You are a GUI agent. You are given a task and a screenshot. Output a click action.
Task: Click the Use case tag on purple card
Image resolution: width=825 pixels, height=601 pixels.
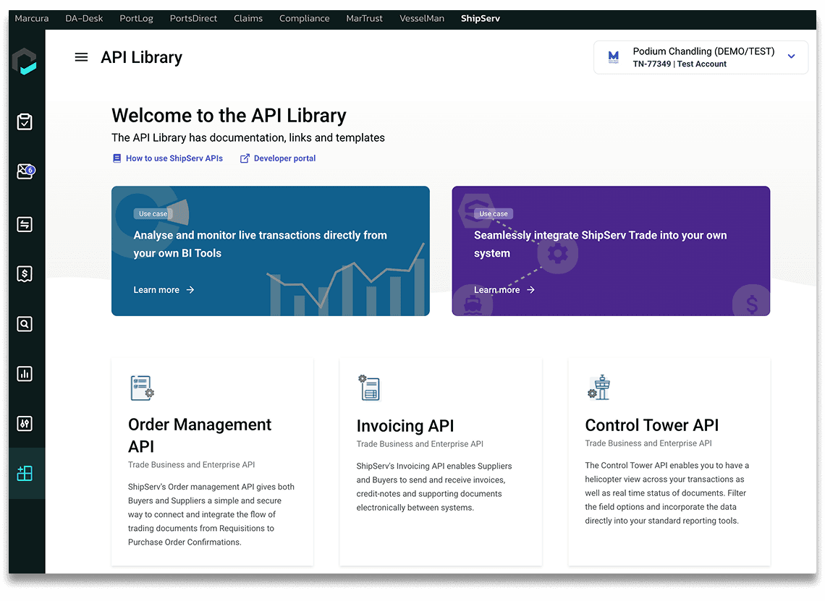[x=493, y=213]
